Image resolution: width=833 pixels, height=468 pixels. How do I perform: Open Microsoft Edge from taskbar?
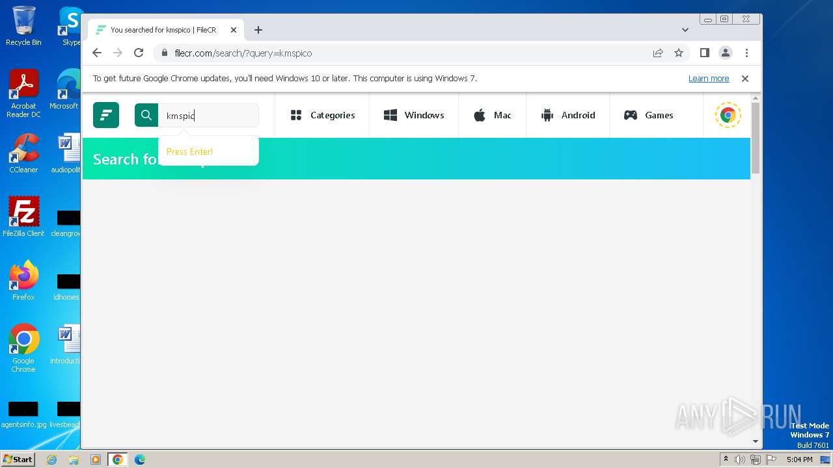139,460
